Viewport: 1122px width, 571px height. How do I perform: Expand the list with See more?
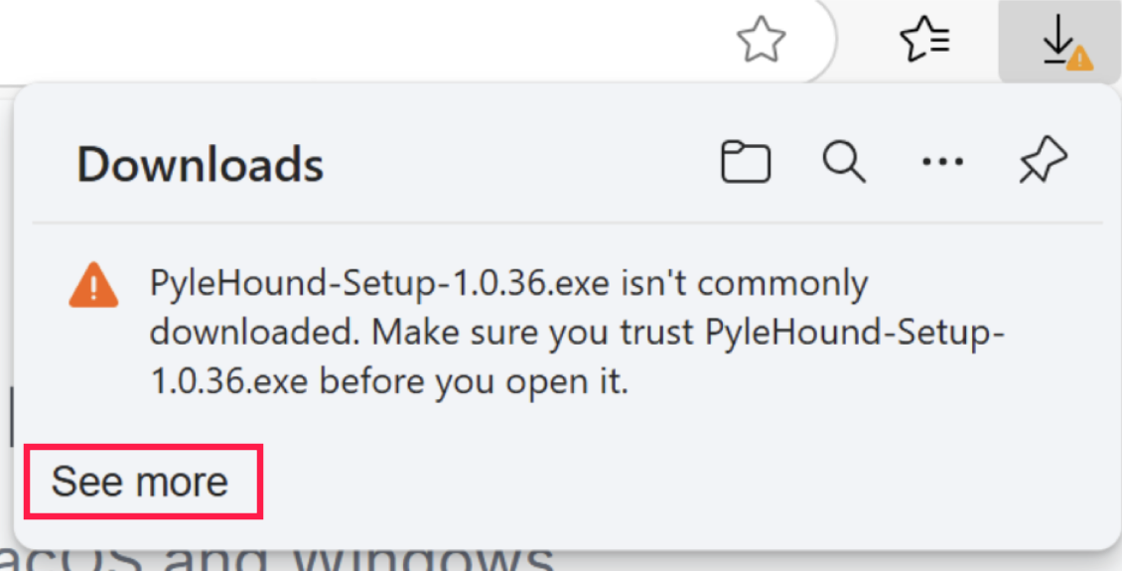click(140, 482)
